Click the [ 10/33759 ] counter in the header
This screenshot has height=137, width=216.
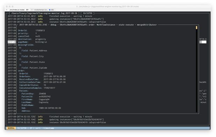click(x=87, y=13)
